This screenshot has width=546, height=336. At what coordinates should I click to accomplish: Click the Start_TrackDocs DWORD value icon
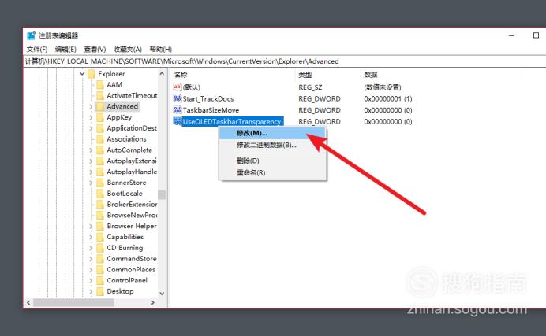tap(178, 98)
